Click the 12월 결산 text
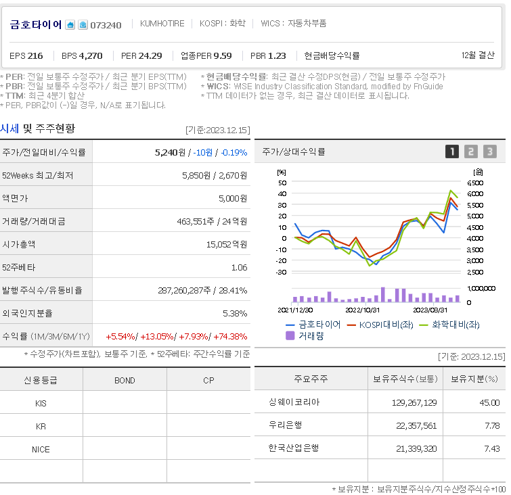This screenshot has width=511, height=495. [478, 55]
